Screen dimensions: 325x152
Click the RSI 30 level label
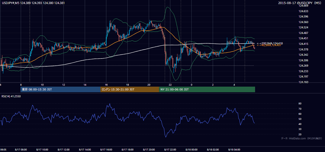tap(300, 129)
